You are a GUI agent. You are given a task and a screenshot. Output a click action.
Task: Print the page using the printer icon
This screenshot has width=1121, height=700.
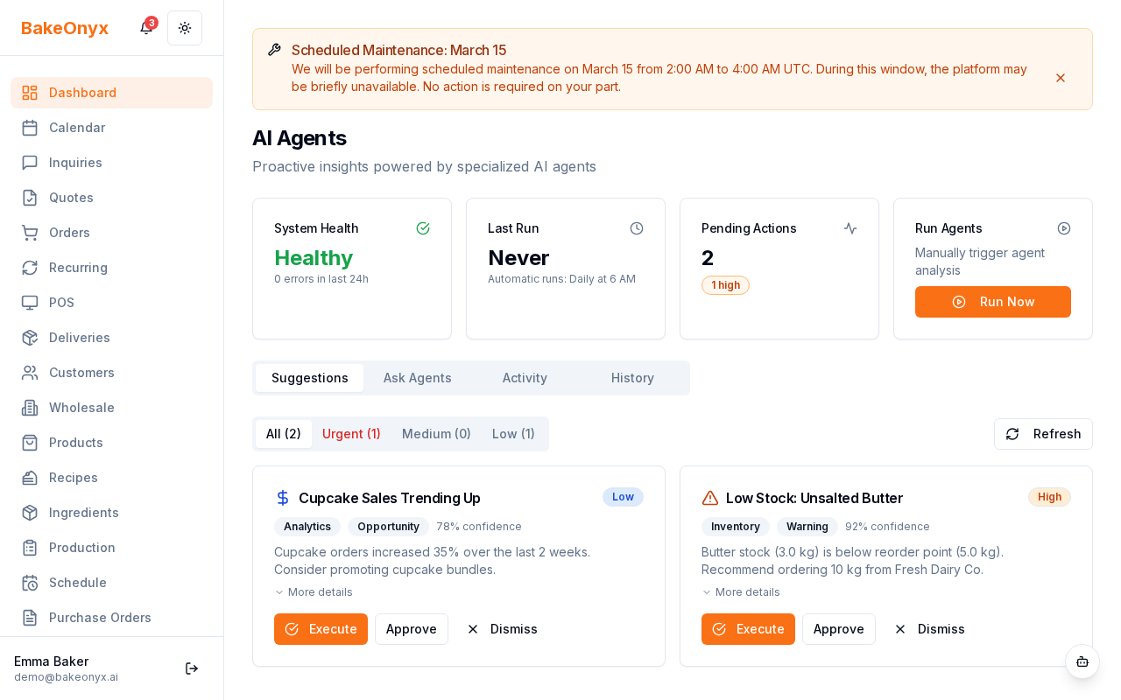point(1082,662)
